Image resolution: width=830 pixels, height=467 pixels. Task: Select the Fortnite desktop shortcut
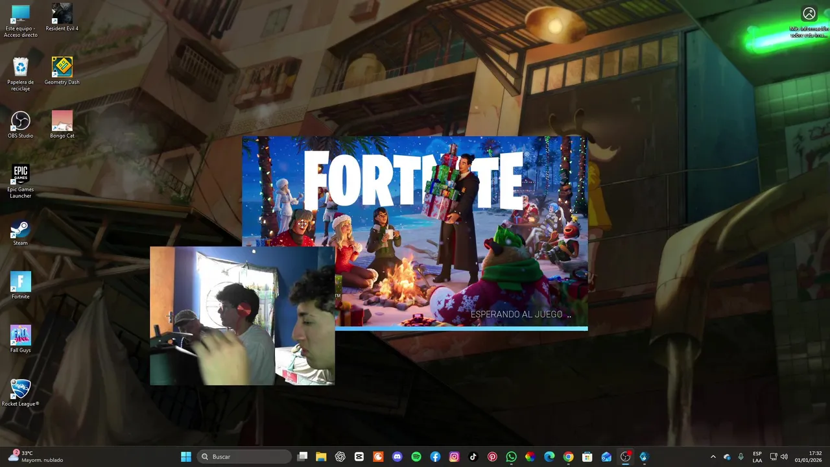tap(21, 285)
